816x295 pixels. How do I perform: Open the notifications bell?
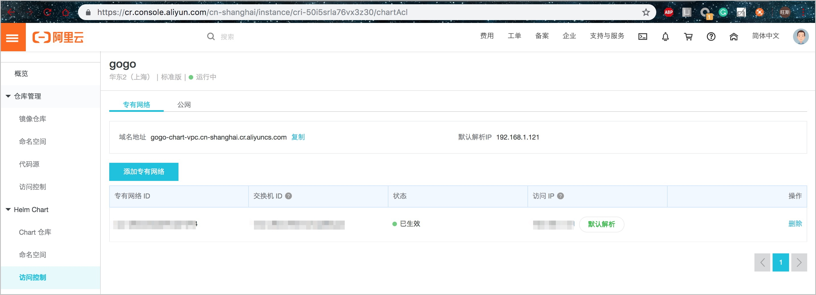click(x=665, y=37)
